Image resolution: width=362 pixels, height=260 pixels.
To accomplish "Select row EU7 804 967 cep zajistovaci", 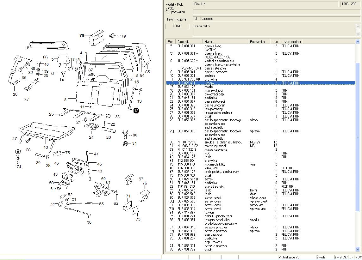I will point(261,101).
